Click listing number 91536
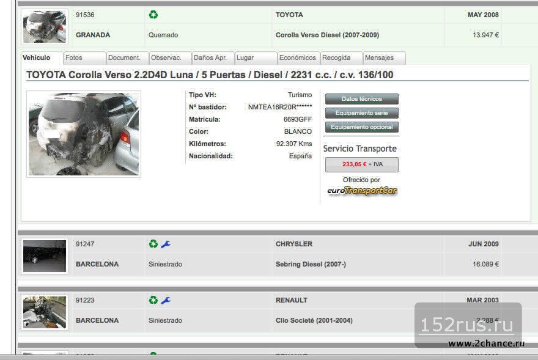Viewport: 538px width, 360px height. coord(85,15)
